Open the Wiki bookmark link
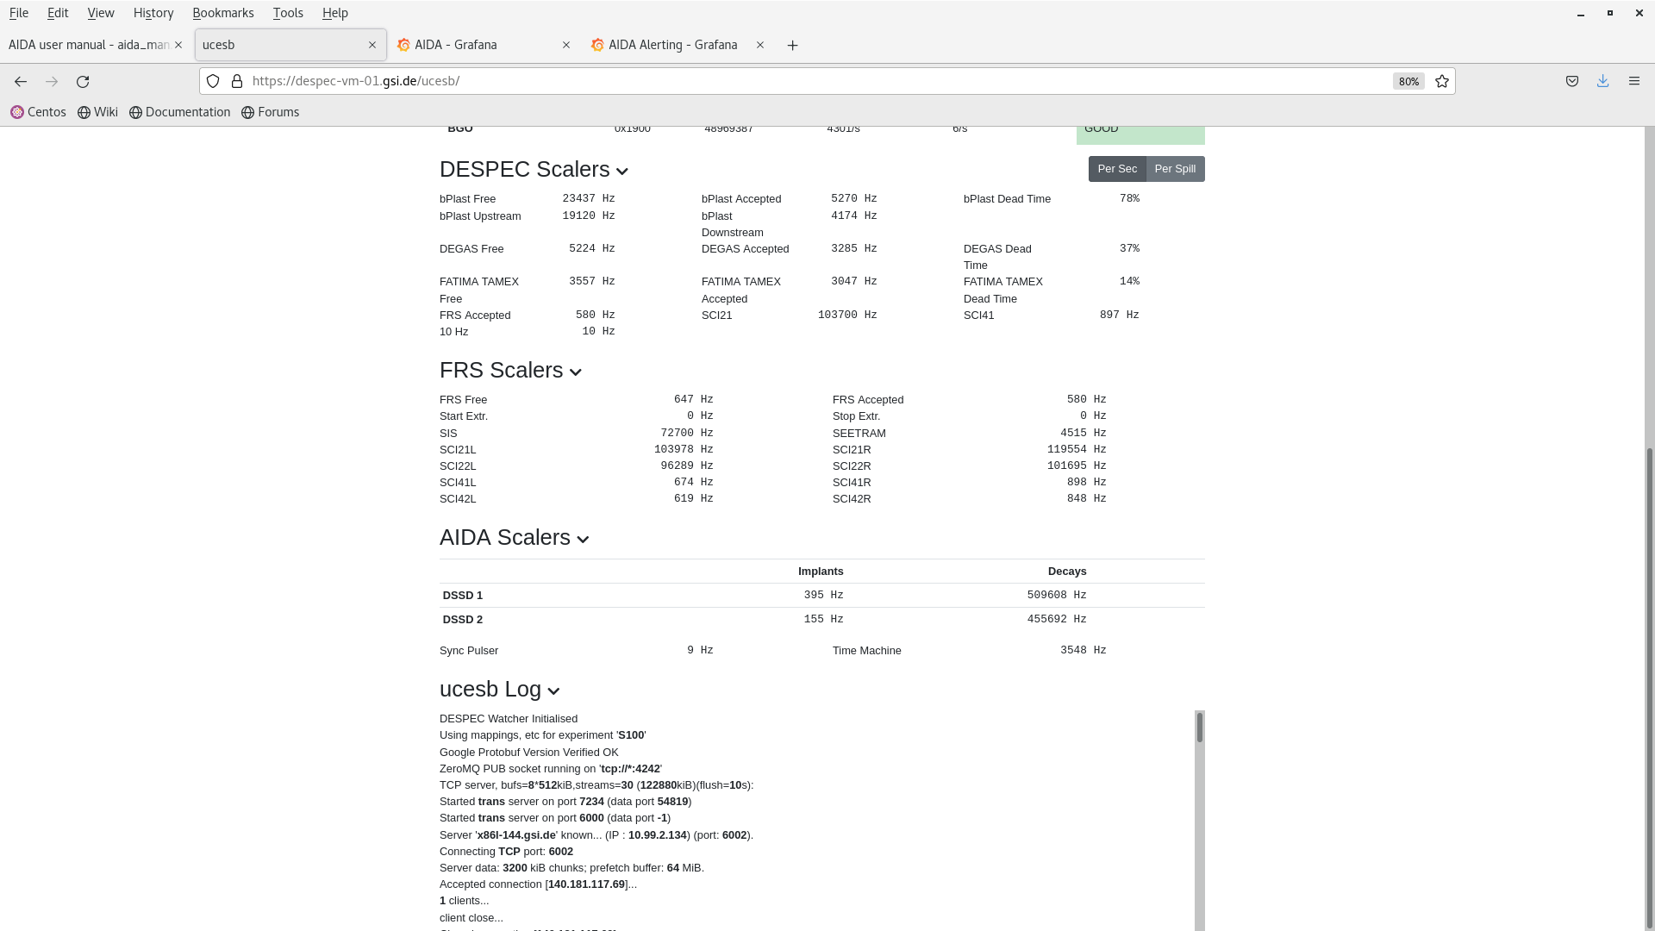Viewport: 1655px width, 931px height. (x=97, y=111)
